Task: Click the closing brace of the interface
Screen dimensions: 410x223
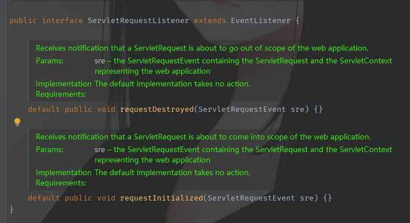Action: (11, 209)
